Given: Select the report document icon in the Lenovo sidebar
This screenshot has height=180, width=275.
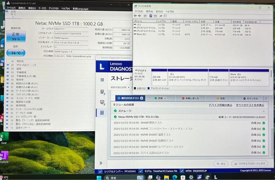Looking at the screenshot, I should tap(101, 91).
